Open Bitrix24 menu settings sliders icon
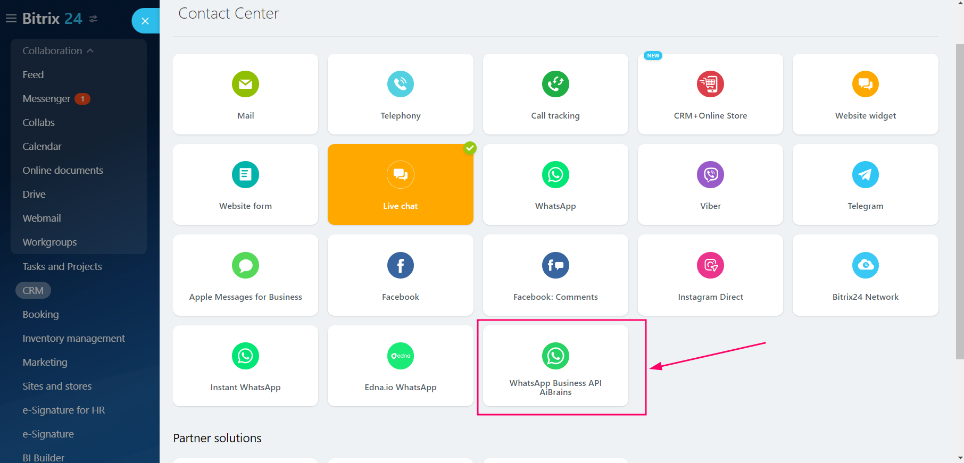Viewport: 964px width, 463px height. tap(94, 19)
